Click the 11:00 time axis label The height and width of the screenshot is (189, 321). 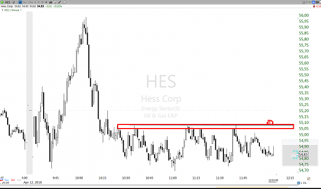pyautogui.click(x=173, y=178)
